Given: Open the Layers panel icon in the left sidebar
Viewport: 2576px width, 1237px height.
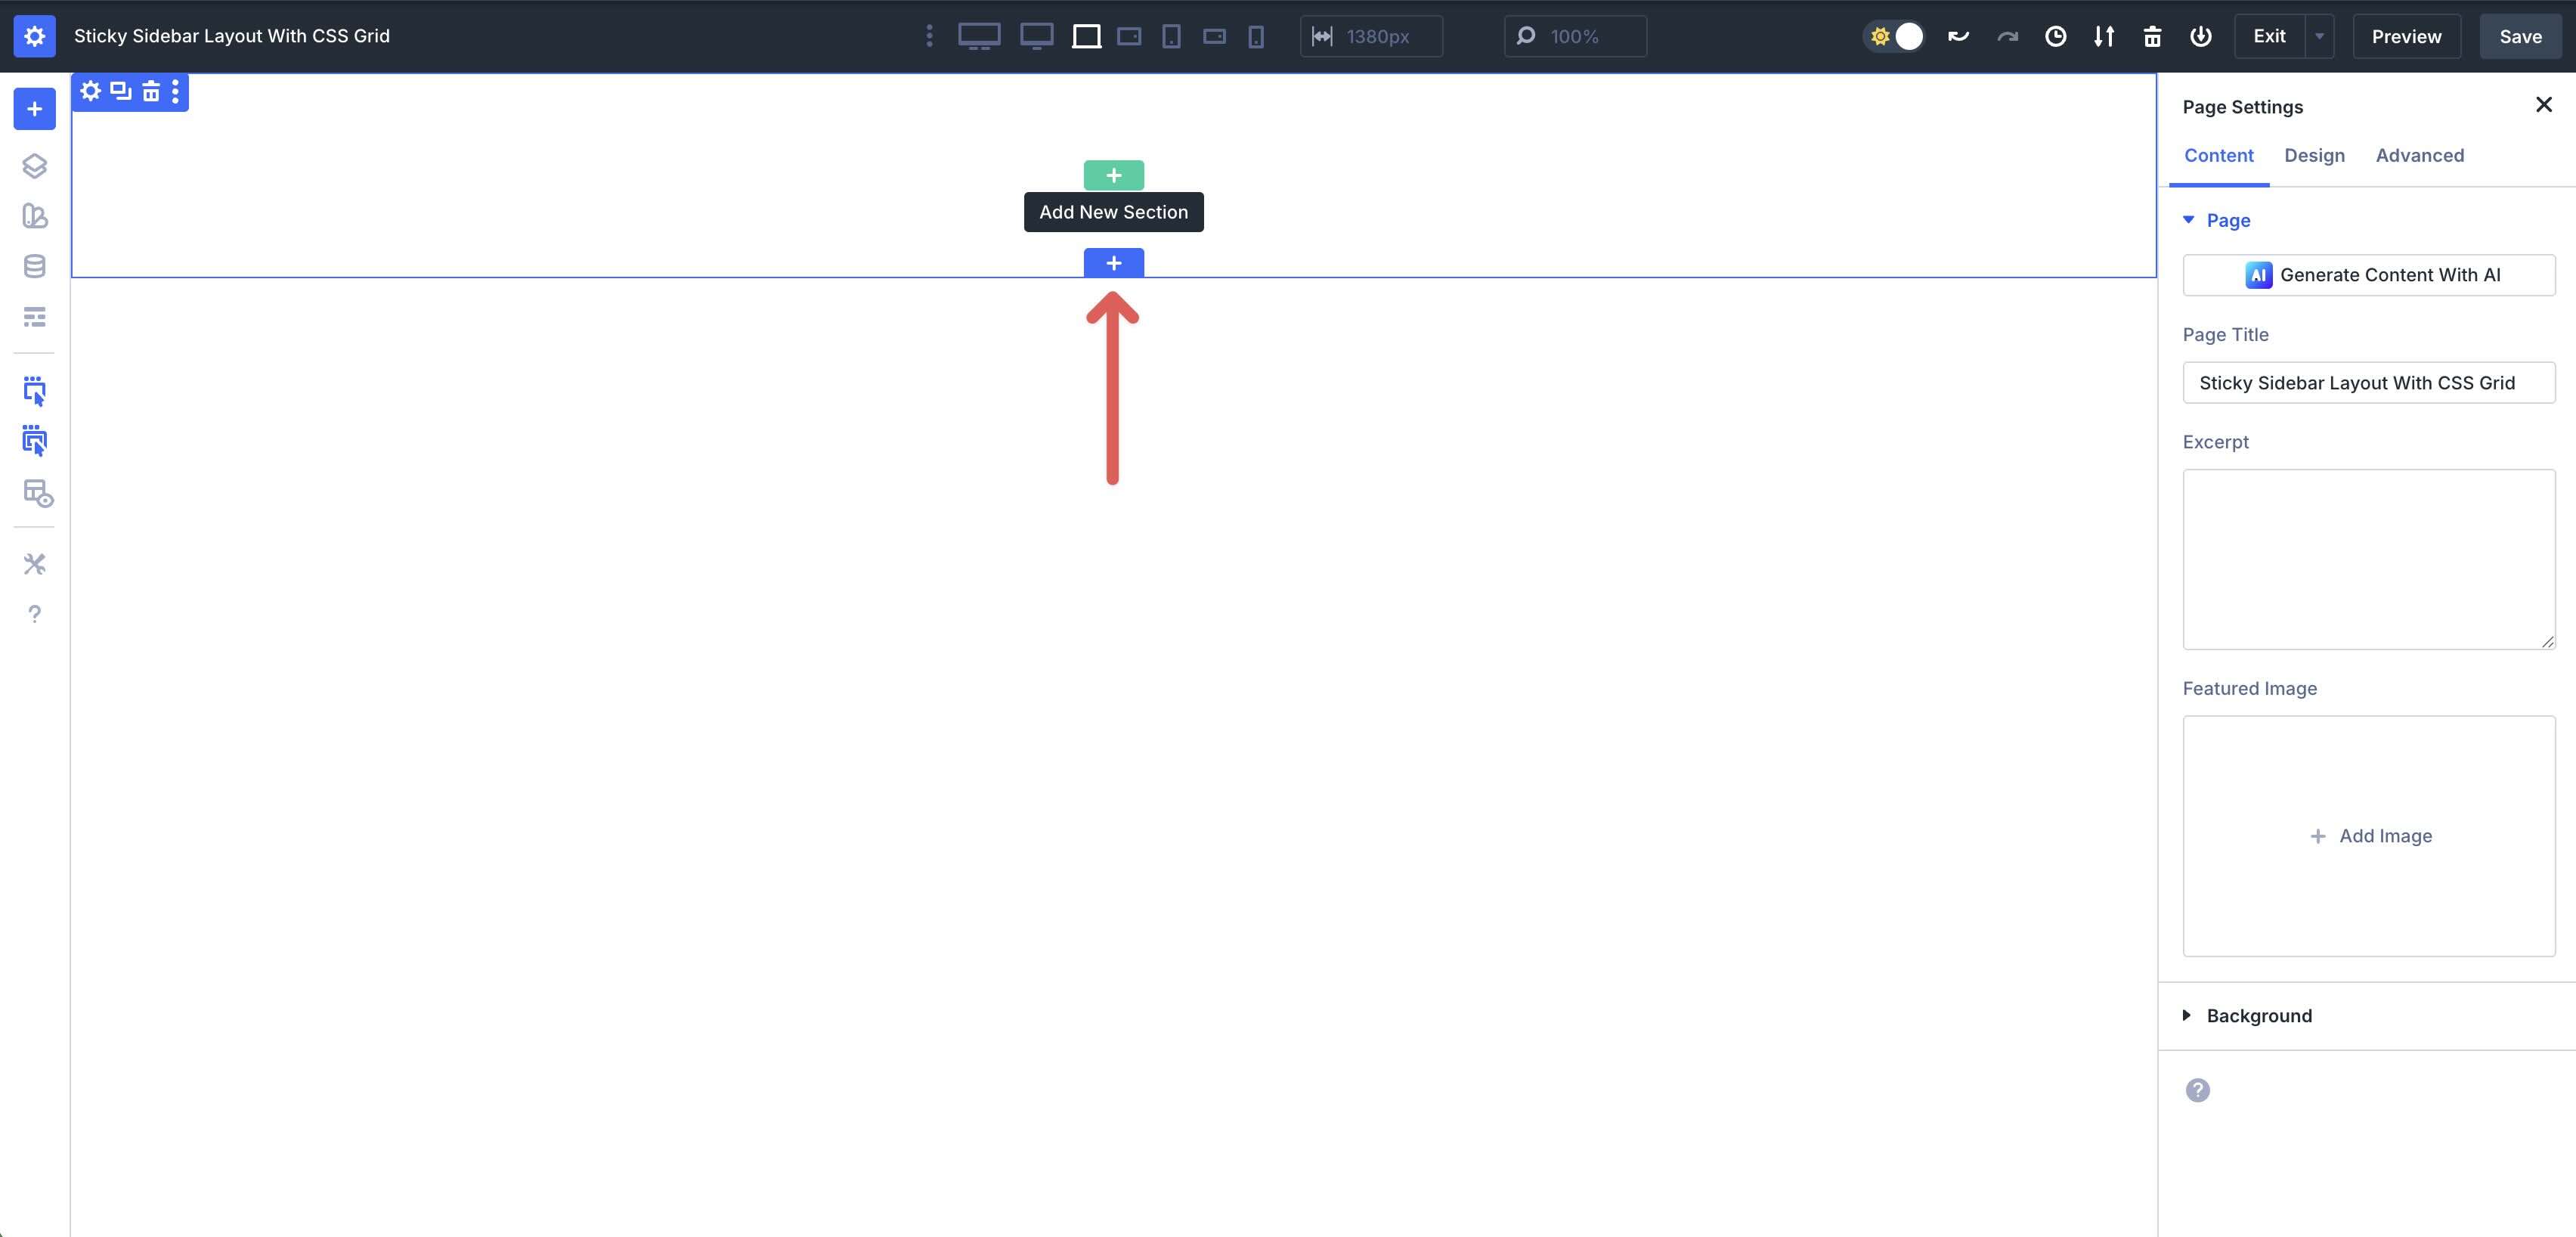Looking at the screenshot, I should (x=35, y=166).
